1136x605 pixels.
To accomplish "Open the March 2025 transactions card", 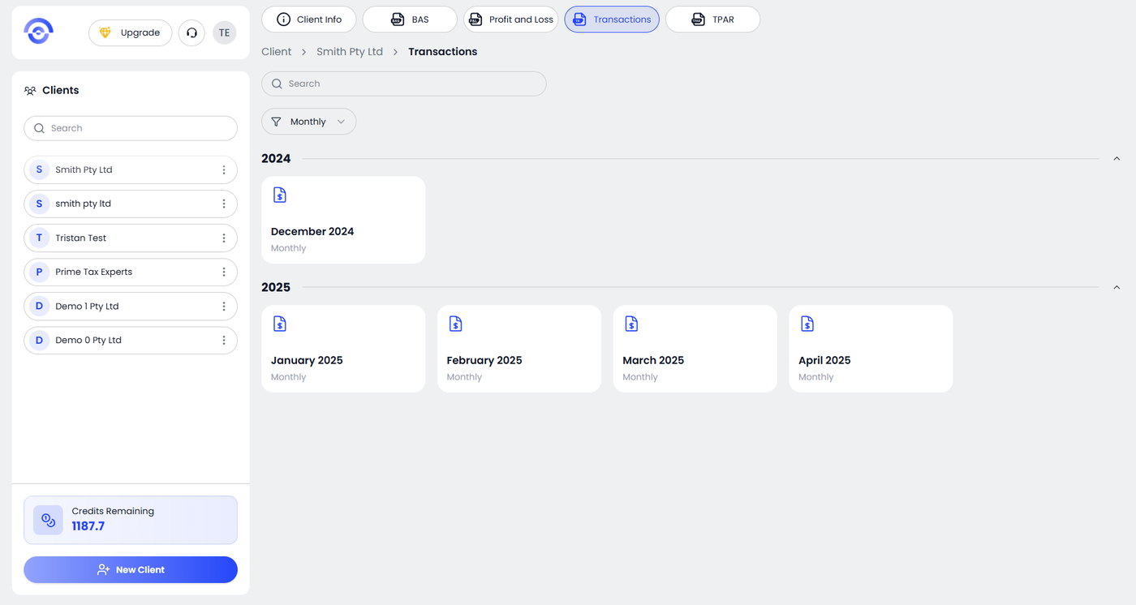I will (x=695, y=349).
